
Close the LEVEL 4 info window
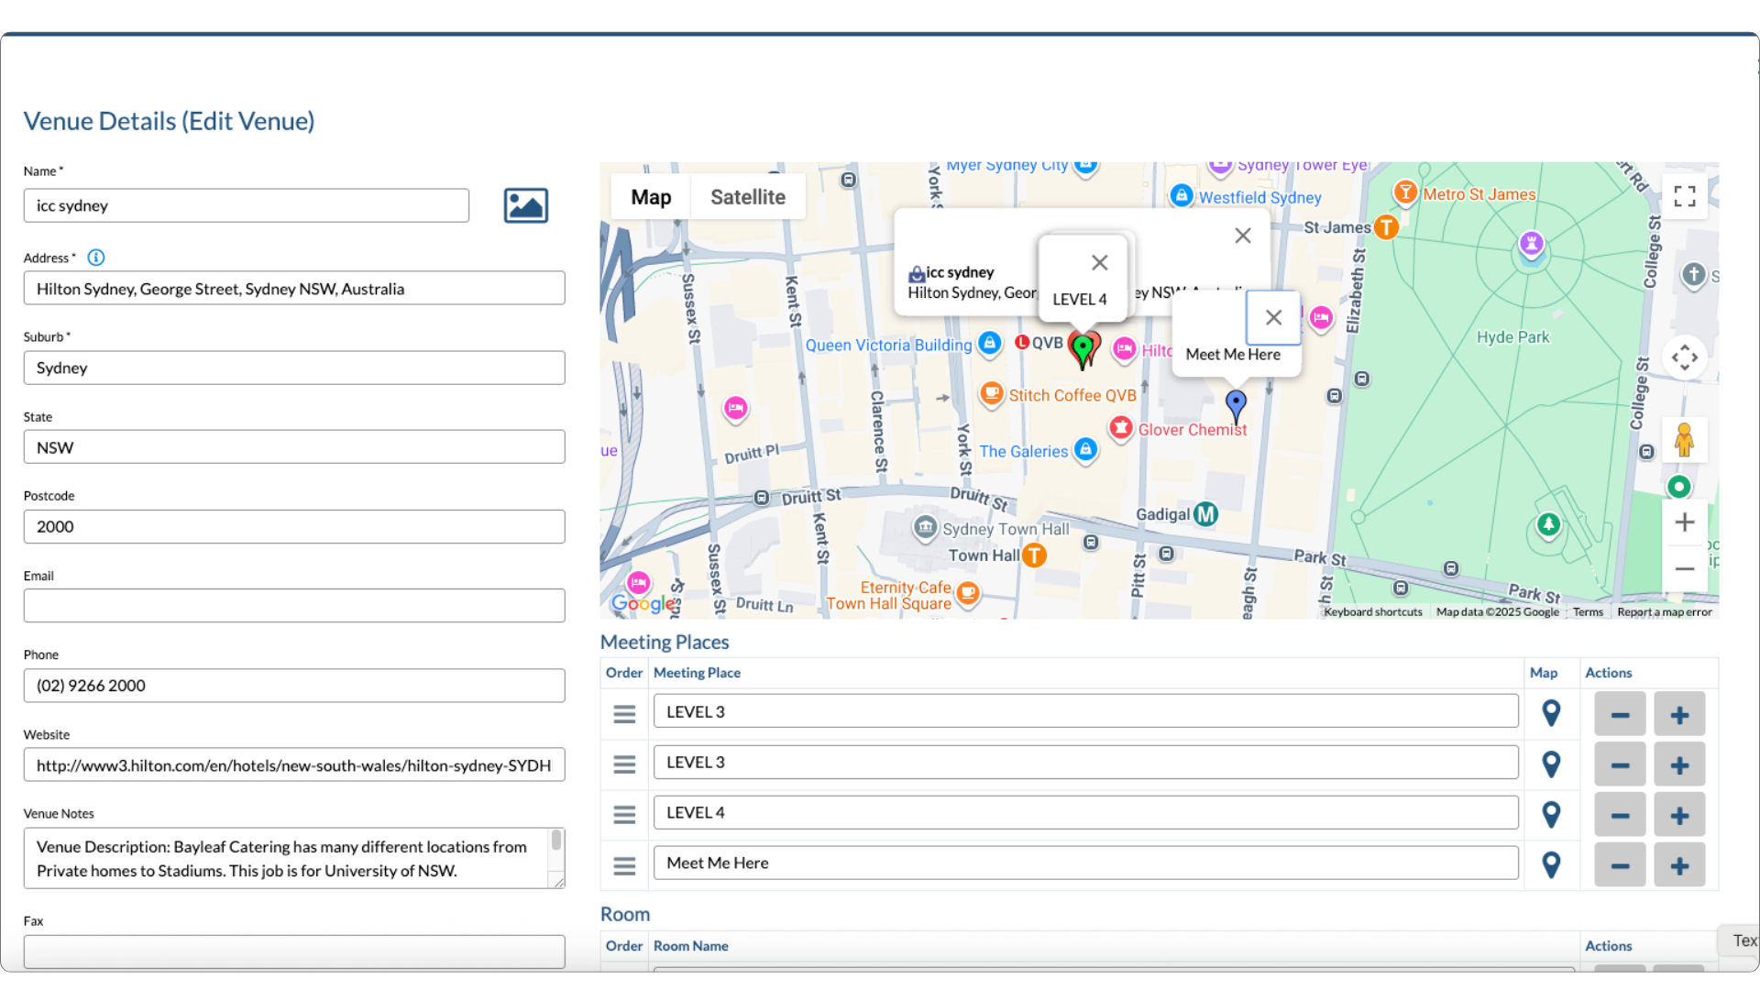[1099, 263]
